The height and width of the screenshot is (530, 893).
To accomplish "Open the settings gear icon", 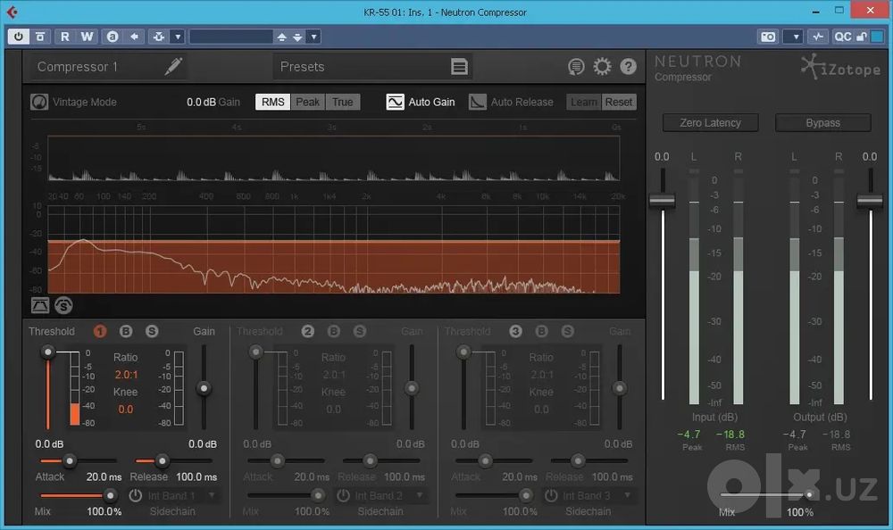I will (x=602, y=67).
